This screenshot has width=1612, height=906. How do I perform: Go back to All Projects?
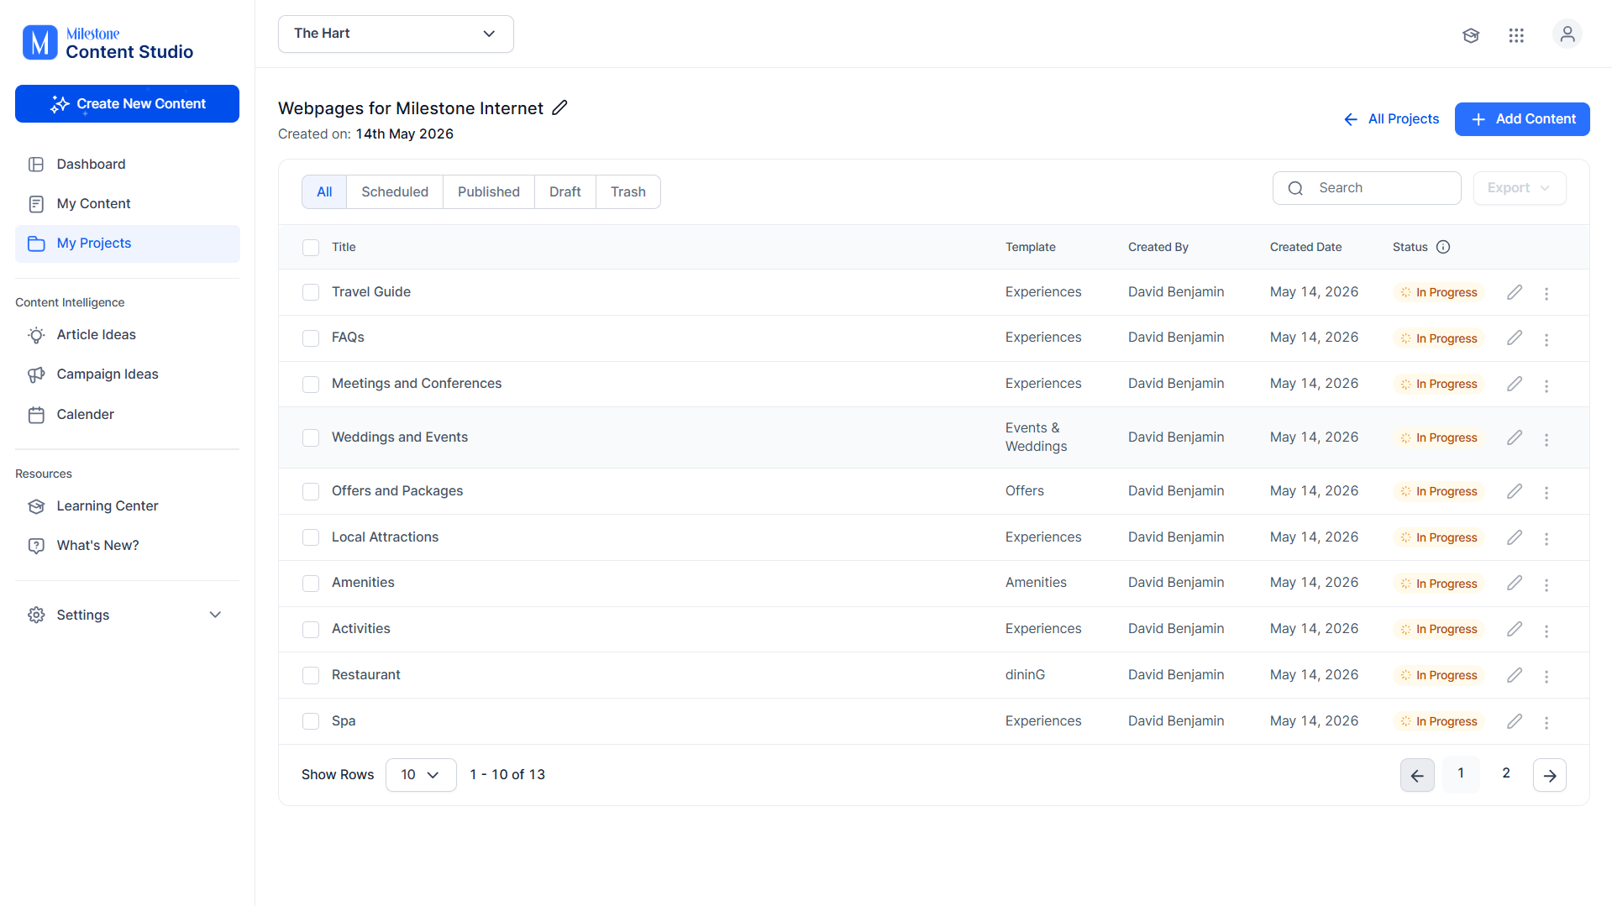click(x=1391, y=119)
